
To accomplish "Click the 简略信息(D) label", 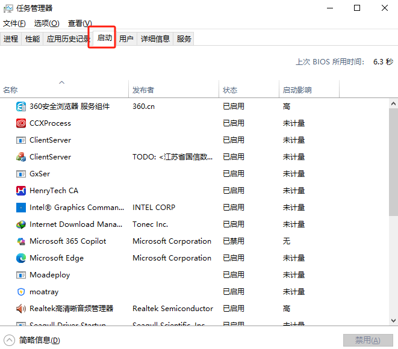I will click(x=40, y=341).
